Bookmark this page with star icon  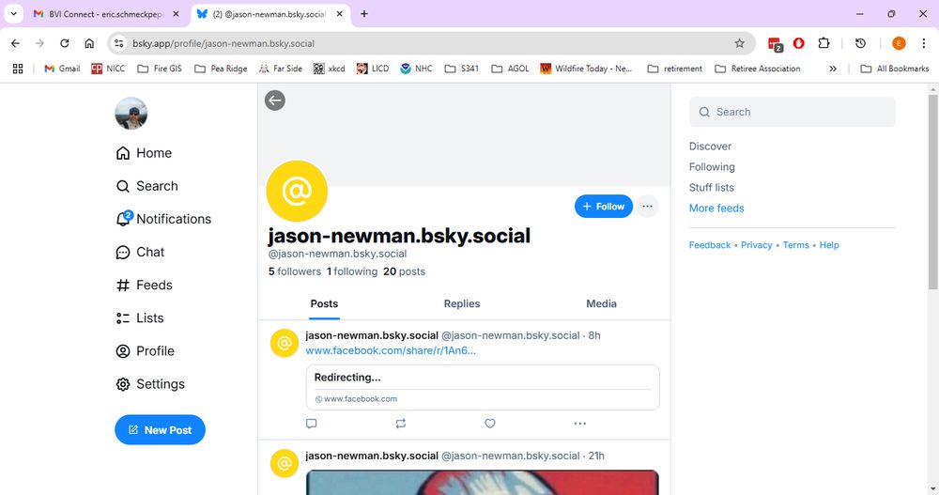pos(740,43)
